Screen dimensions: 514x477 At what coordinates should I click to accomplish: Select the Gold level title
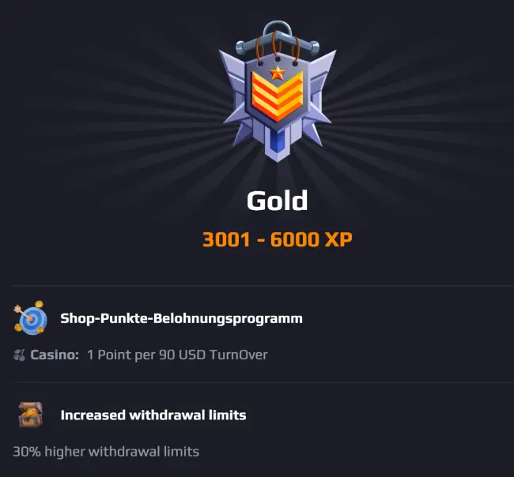coord(278,201)
